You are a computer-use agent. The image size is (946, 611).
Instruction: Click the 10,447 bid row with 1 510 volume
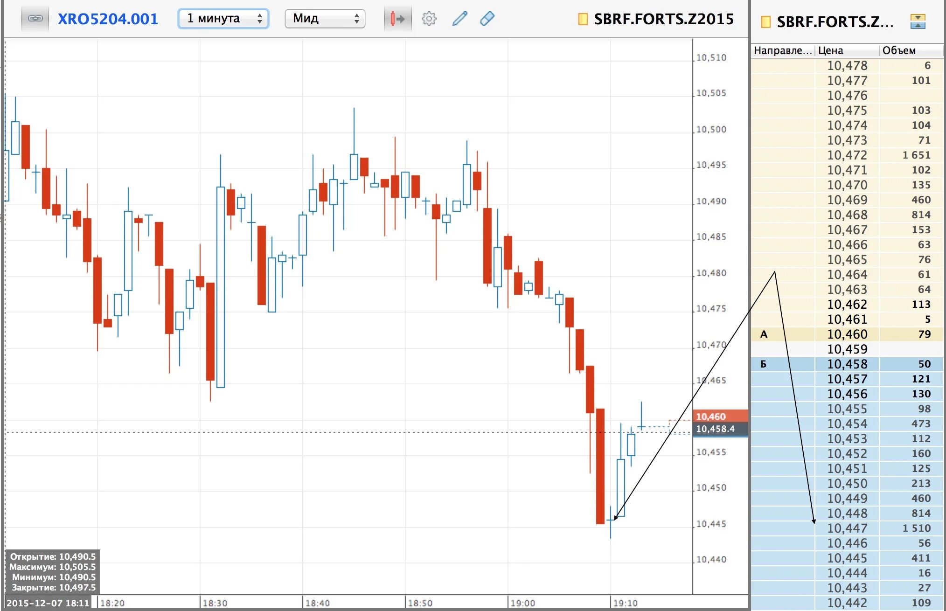tap(847, 528)
